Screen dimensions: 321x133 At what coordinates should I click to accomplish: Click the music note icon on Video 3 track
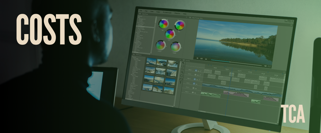199,80
